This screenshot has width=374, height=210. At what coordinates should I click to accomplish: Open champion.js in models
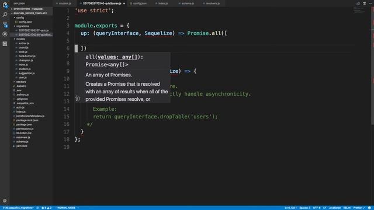pyautogui.click(x=26, y=61)
